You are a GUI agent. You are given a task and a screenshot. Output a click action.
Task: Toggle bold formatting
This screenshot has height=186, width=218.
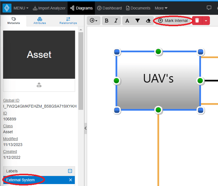click(106, 21)
